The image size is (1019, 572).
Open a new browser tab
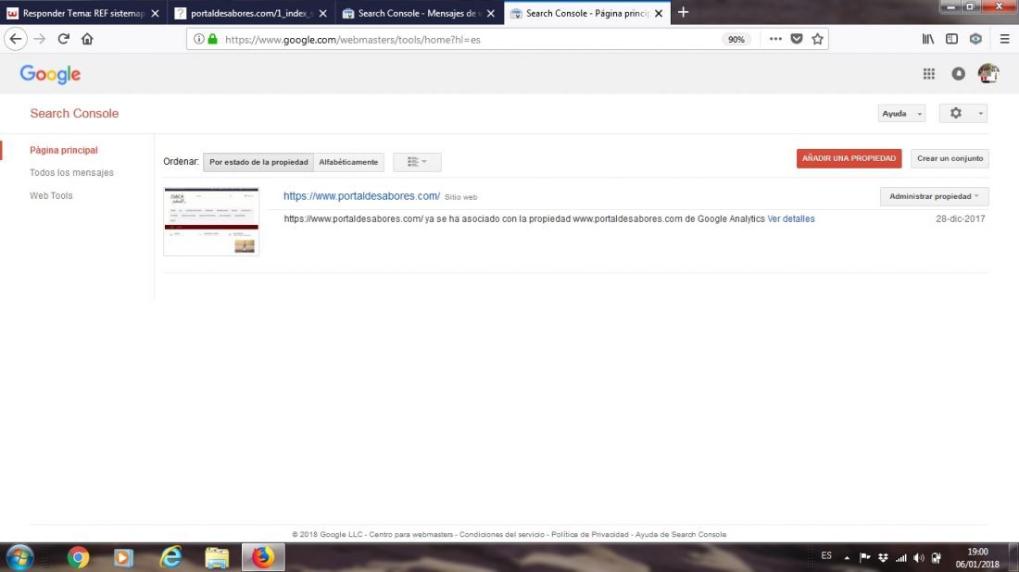pyautogui.click(x=683, y=12)
